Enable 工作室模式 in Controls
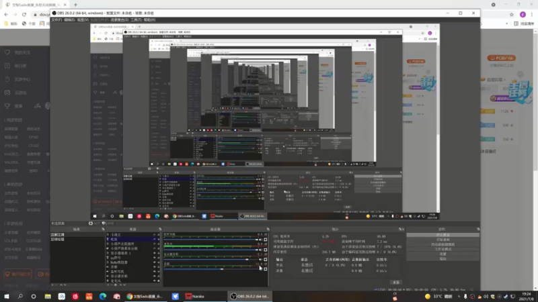This screenshot has width=538, height=302. tap(443, 249)
